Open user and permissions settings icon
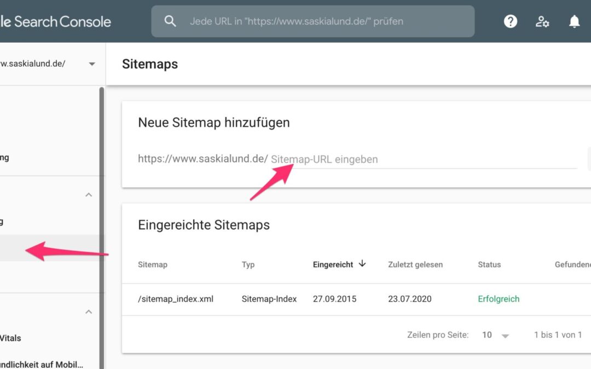This screenshot has width=591, height=369. coord(542,21)
